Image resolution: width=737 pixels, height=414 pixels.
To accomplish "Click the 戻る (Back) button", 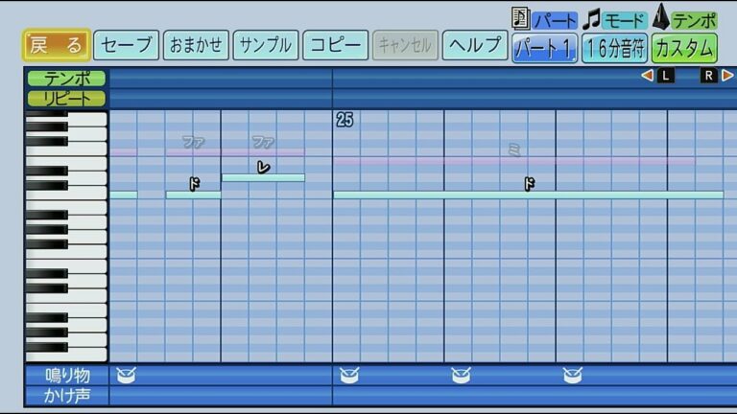I will pos(57,45).
